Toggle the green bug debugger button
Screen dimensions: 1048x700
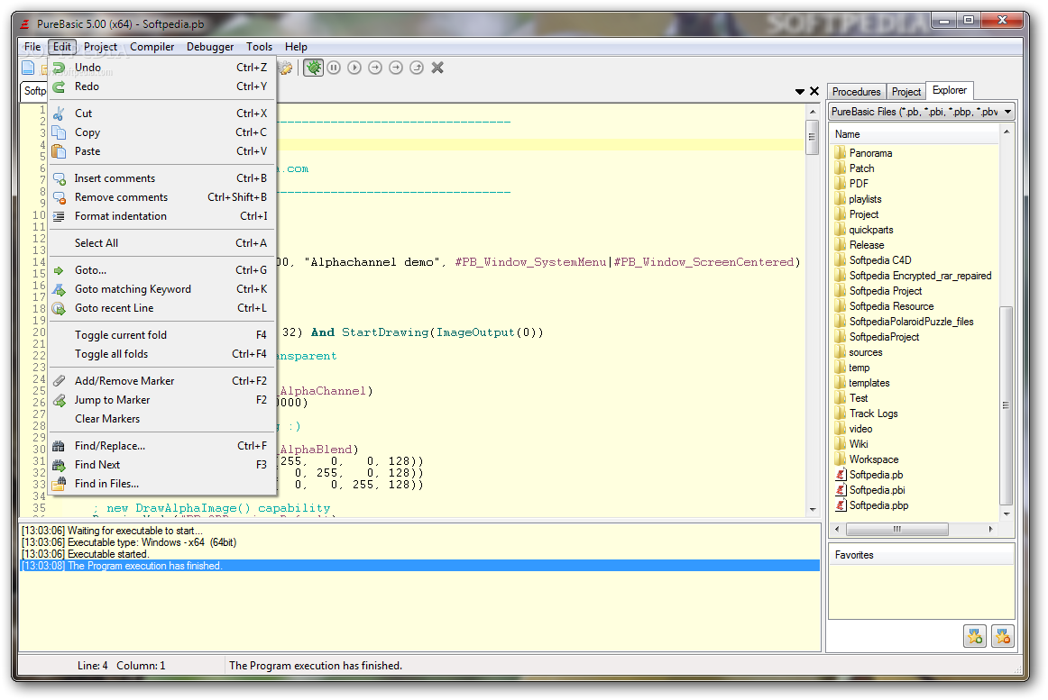coord(313,68)
